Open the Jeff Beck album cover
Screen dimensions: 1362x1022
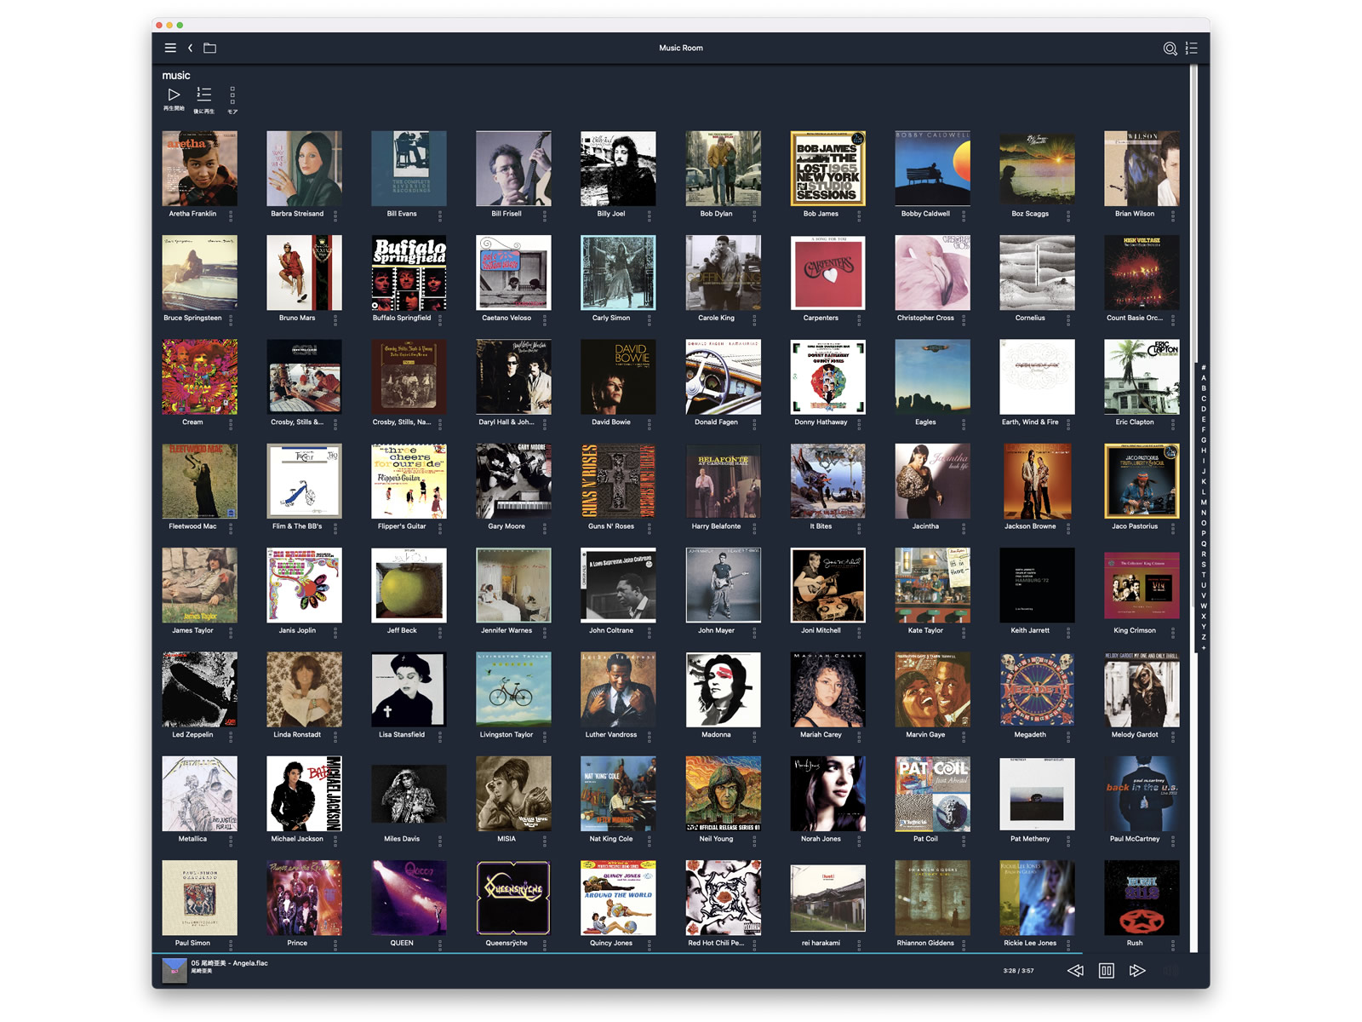(x=409, y=585)
